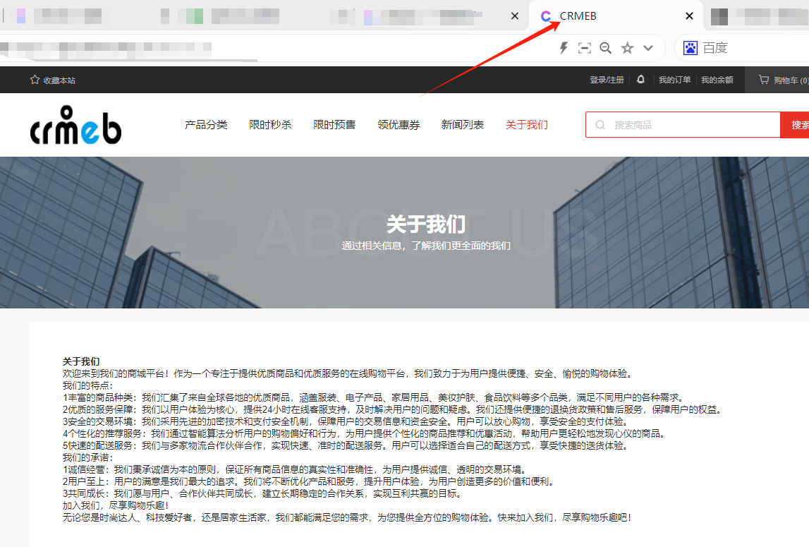This screenshot has width=809, height=547.
Task: Open notifications via the bell icon
Action: click(x=640, y=80)
